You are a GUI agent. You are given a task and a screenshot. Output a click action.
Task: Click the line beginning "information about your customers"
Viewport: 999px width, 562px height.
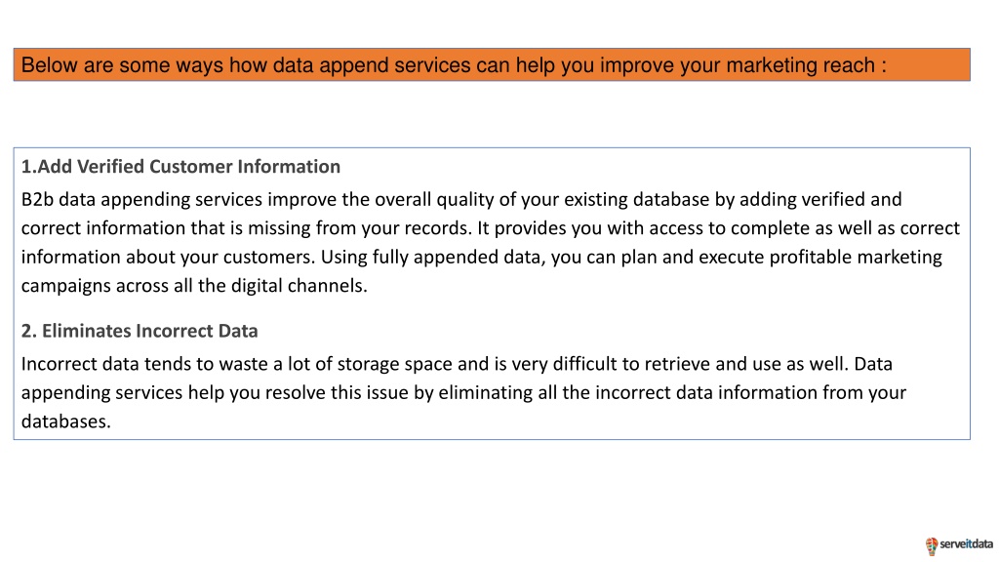click(x=482, y=257)
